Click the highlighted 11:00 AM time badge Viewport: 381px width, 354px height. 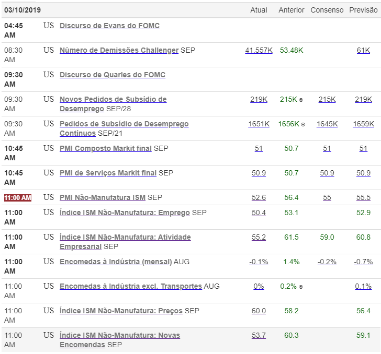pos(18,197)
